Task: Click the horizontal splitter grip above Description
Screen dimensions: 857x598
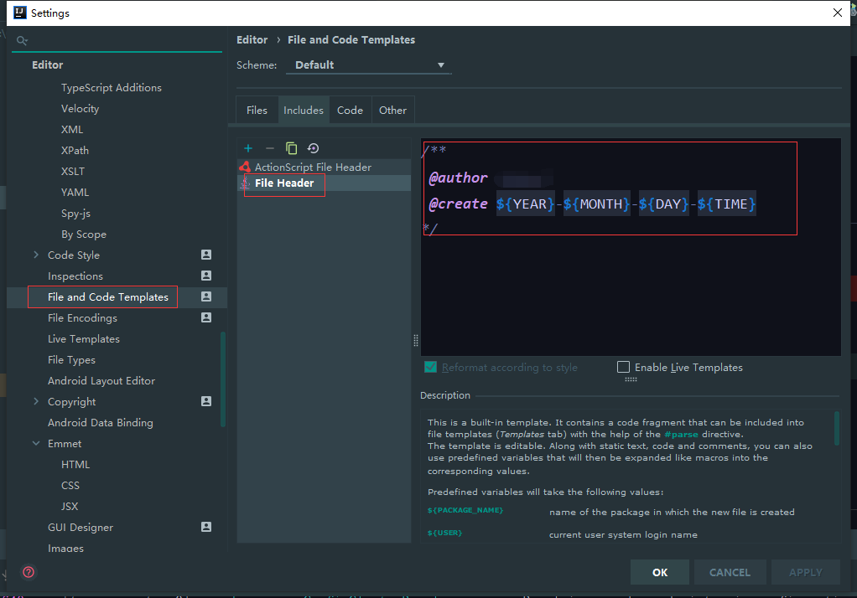Action: coord(631,379)
